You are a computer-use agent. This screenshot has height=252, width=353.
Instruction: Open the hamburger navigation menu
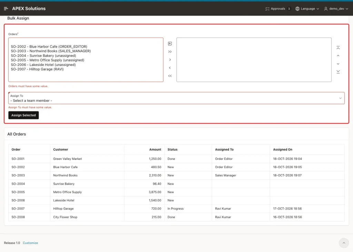tap(6, 9)
